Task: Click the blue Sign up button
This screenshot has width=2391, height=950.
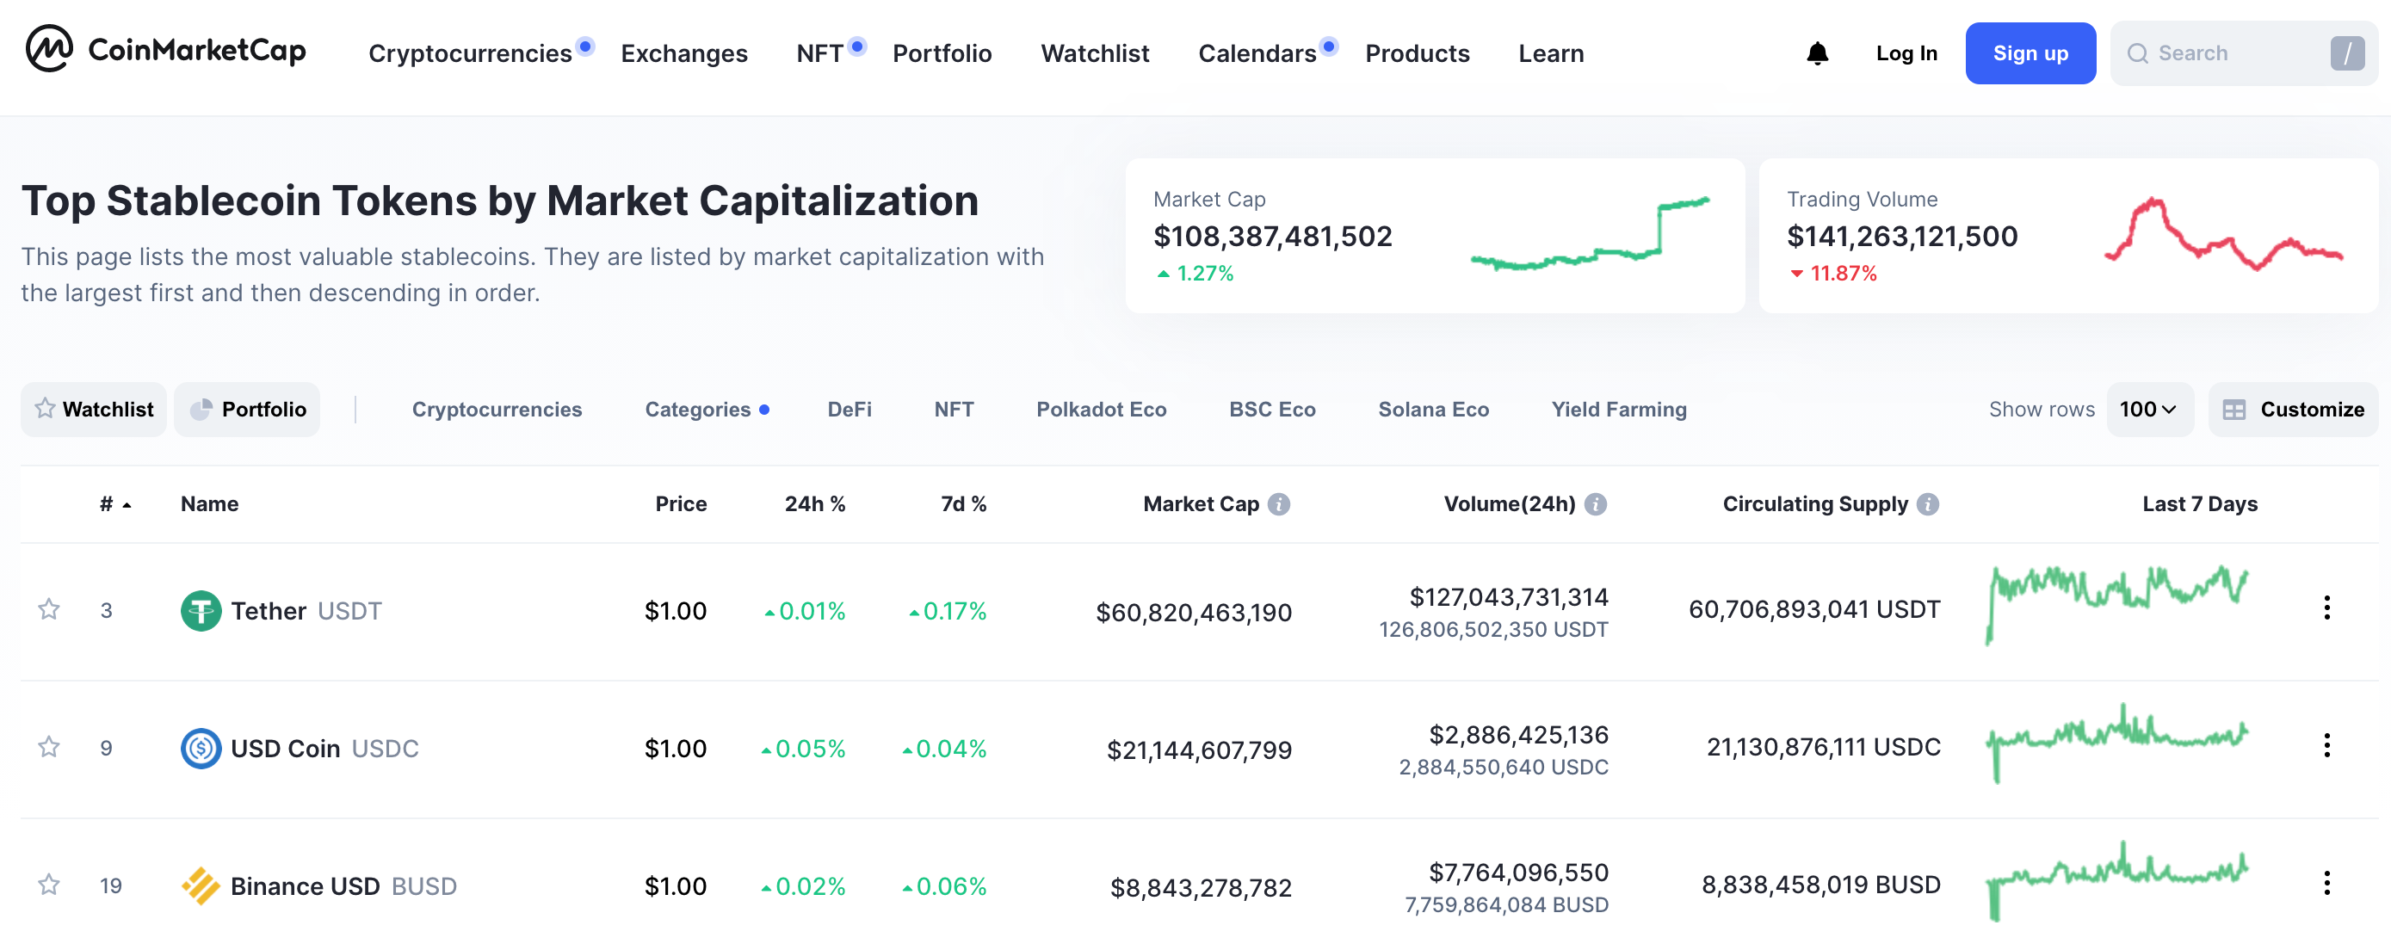Action: coord(2030,52)
